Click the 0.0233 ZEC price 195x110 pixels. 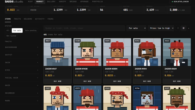click(x=110, y=75)
